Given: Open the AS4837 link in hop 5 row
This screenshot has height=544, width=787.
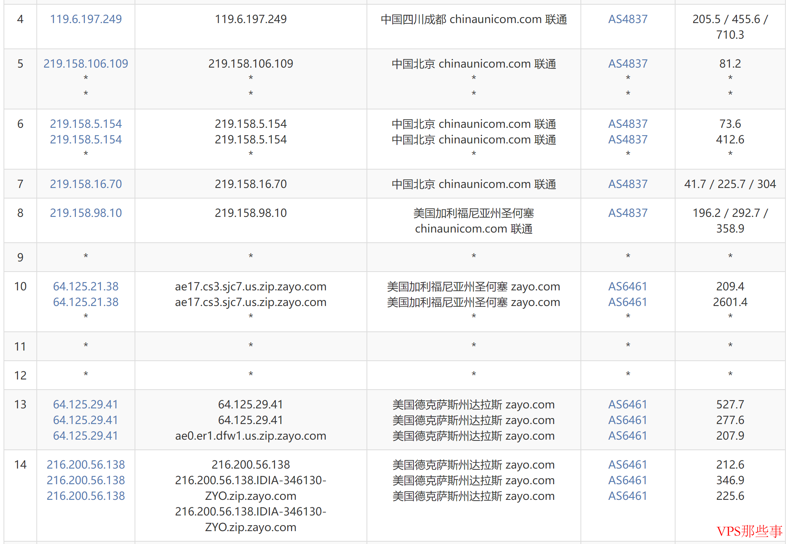Looking at the screenshot, I should click(627, 64).
